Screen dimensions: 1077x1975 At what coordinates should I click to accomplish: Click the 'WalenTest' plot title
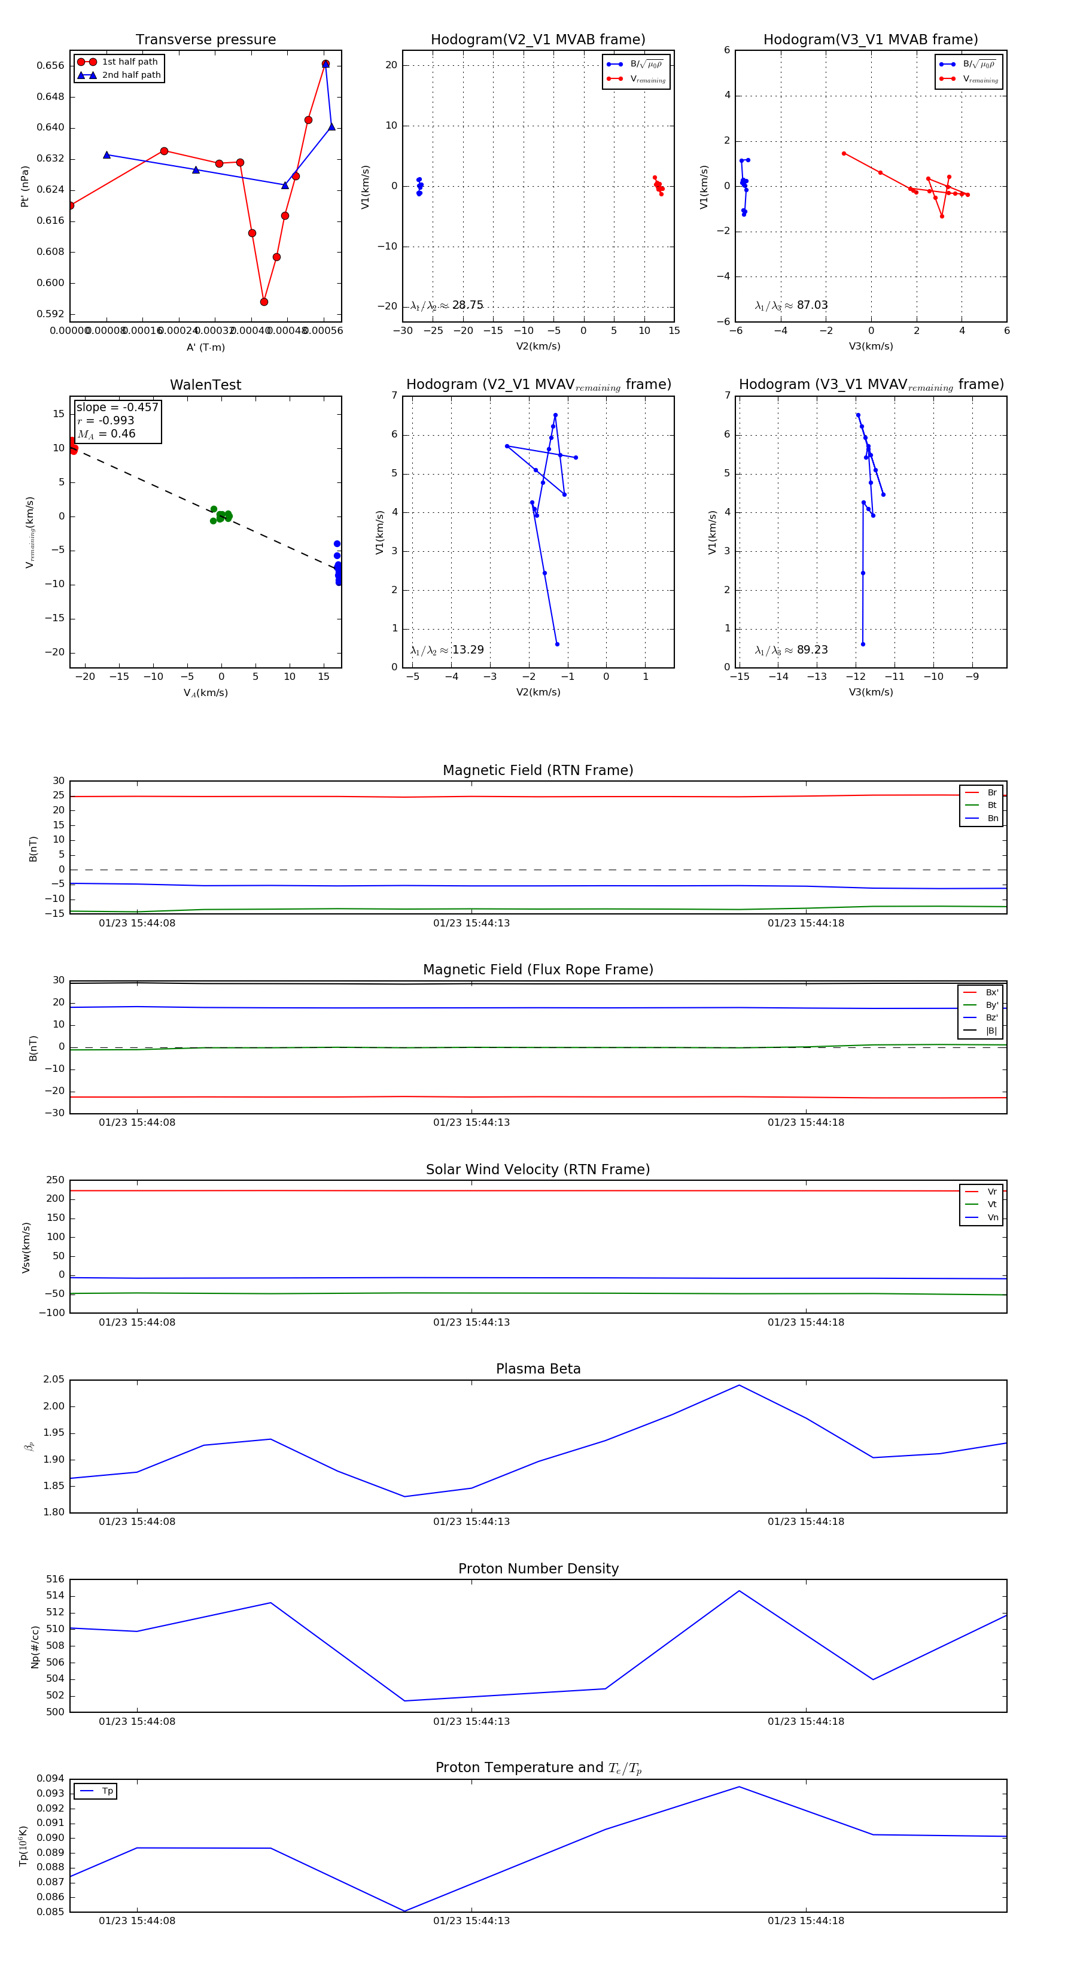click(205, 385)
